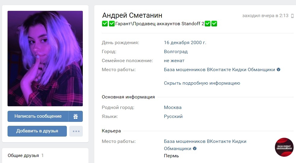Open the База Кидал round community avatar

pyautogui.click(x=284, y=147)
